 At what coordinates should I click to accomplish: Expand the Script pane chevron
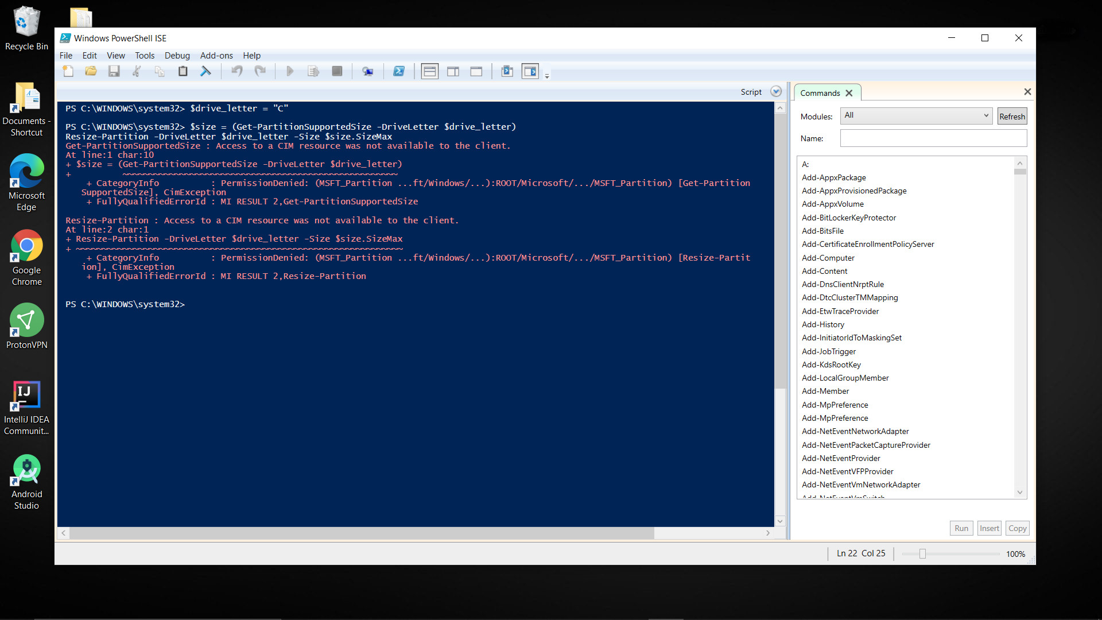pyautogui.click(x=776, y=92)
